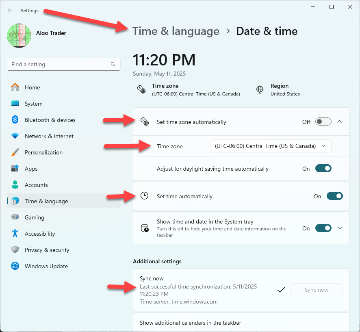Image resolution: width=360 pixels, height=332 pixels.
Task: Click the calendar clock icon for System tray
Action: point(145,228)
